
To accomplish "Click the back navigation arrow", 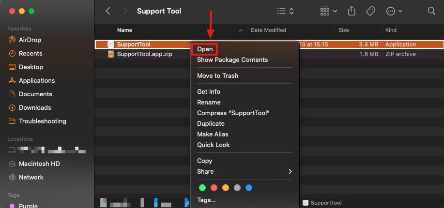I will (x=107, y=11).
